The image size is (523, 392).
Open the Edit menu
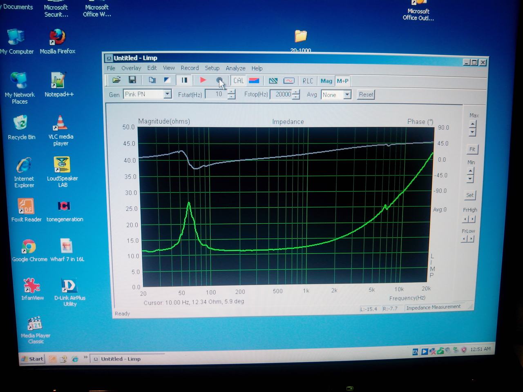click(x=152, y=68)
